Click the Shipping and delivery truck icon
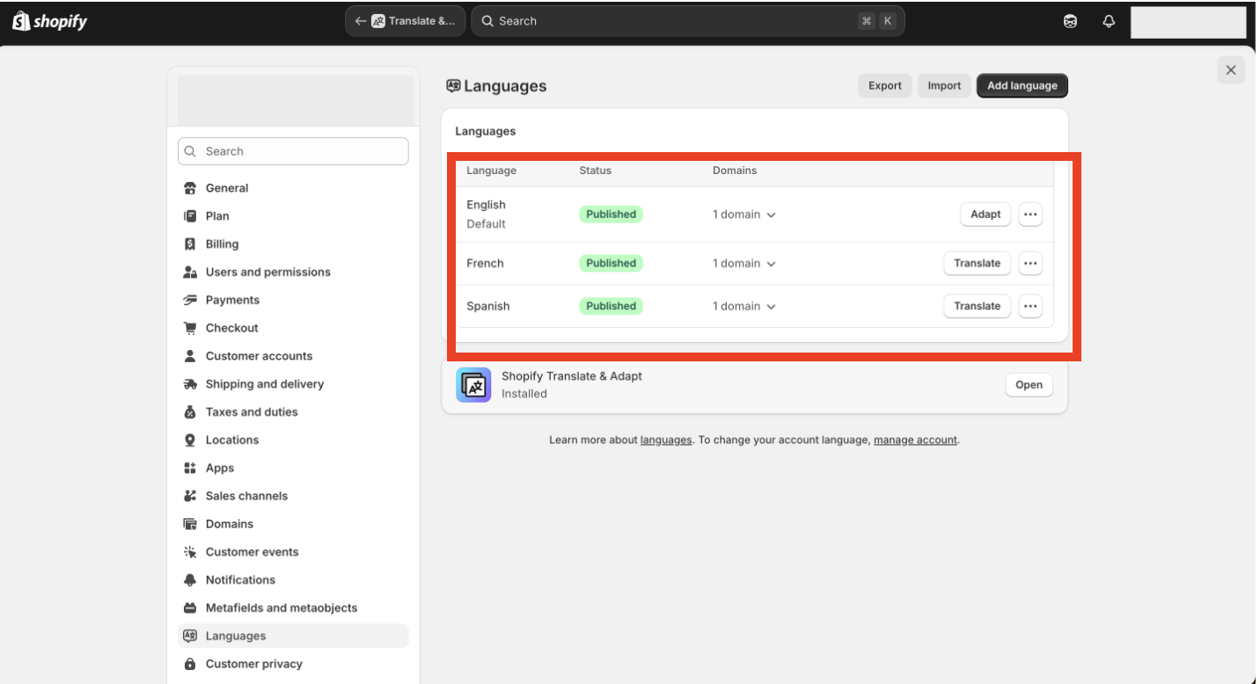The height and width of the screenshot is (684, 1260). [190, 384]
